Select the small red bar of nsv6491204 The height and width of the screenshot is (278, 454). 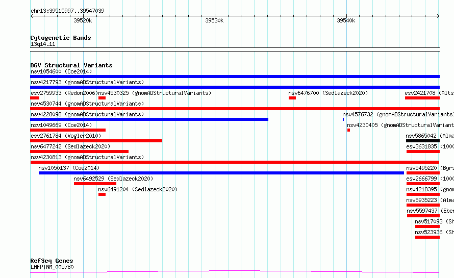[x=102, y=195]
